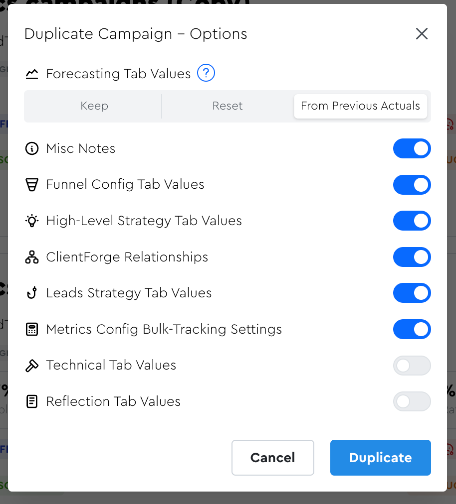Toggle off ClientForge Relationships switch
This screenshot has height=504, width=456.
(x=412, y=257)
